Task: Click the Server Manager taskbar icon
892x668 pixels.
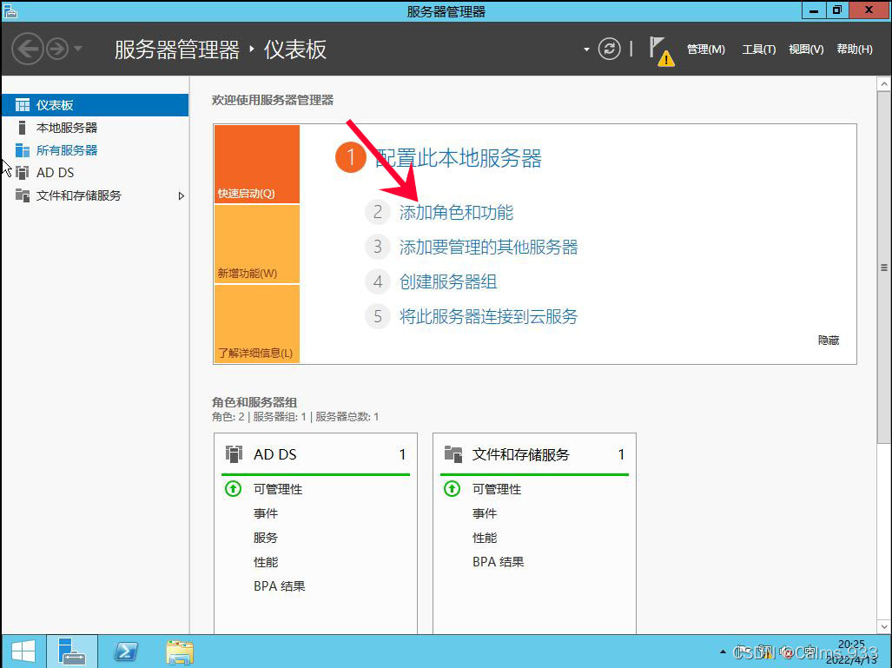Action: coord(72,651)
